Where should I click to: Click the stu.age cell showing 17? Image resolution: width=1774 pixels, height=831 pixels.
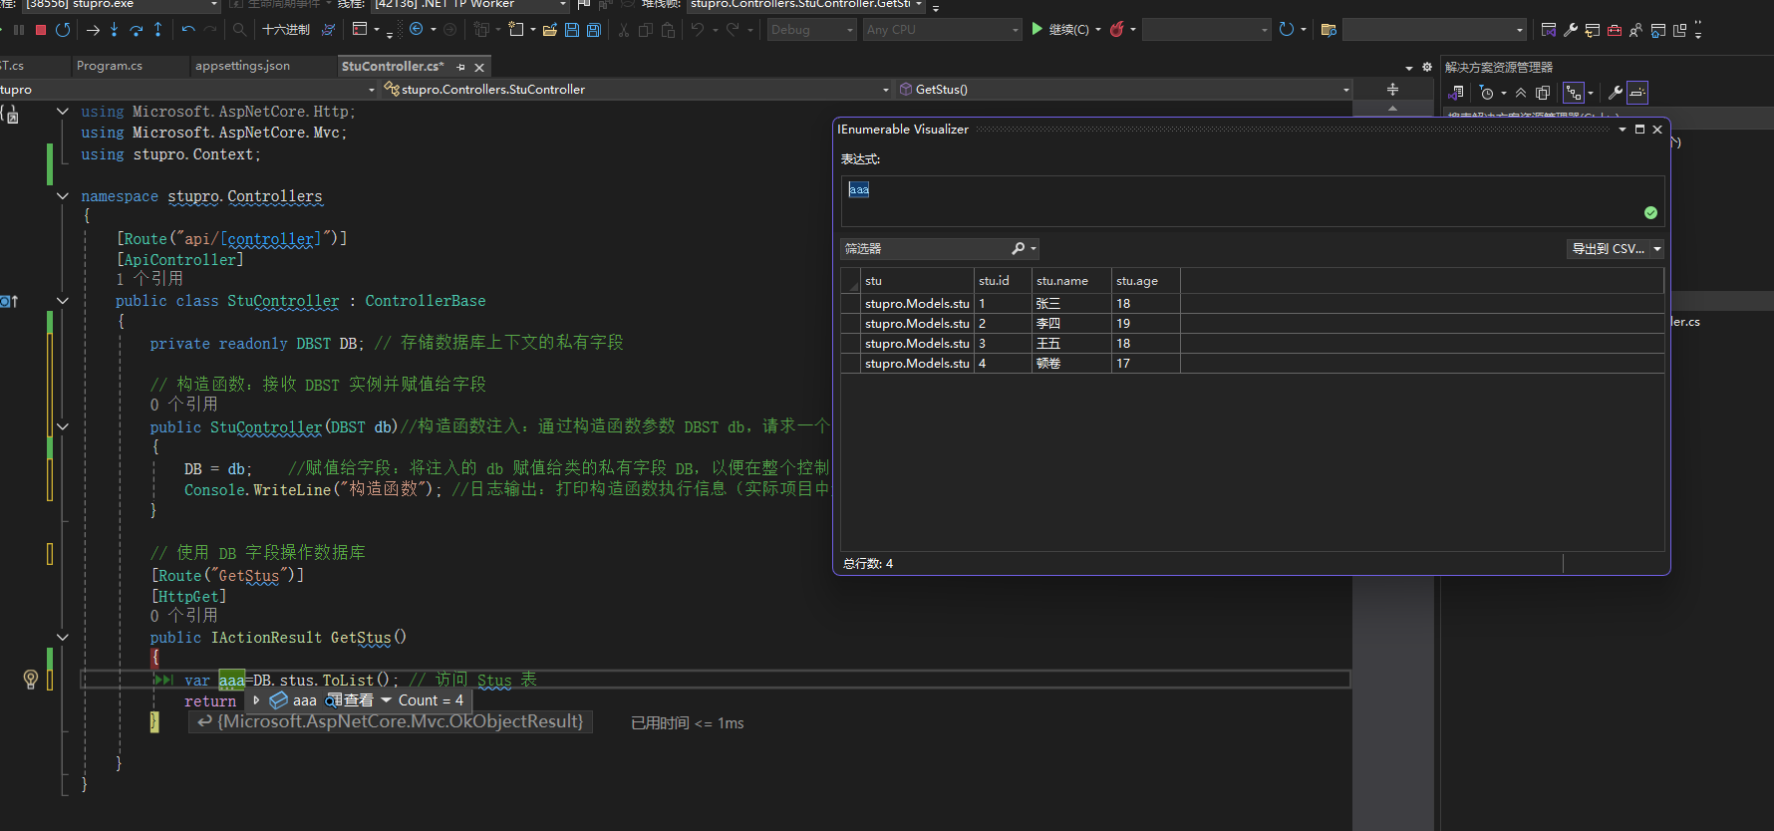pyautogui.click(x=1146, y=364)
